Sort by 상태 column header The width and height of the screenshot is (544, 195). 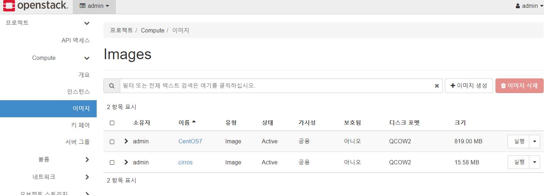tap(268, 123)
